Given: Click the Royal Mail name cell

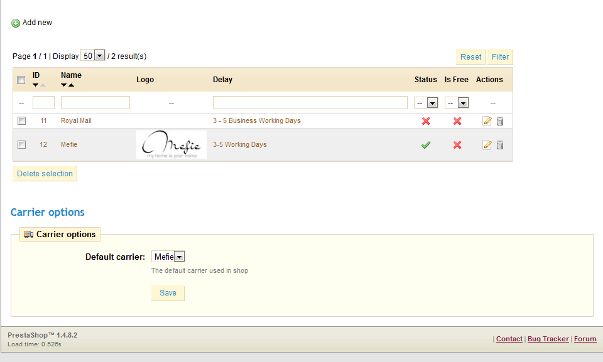Looking at the screenshot, I should [x=76, y=120].
